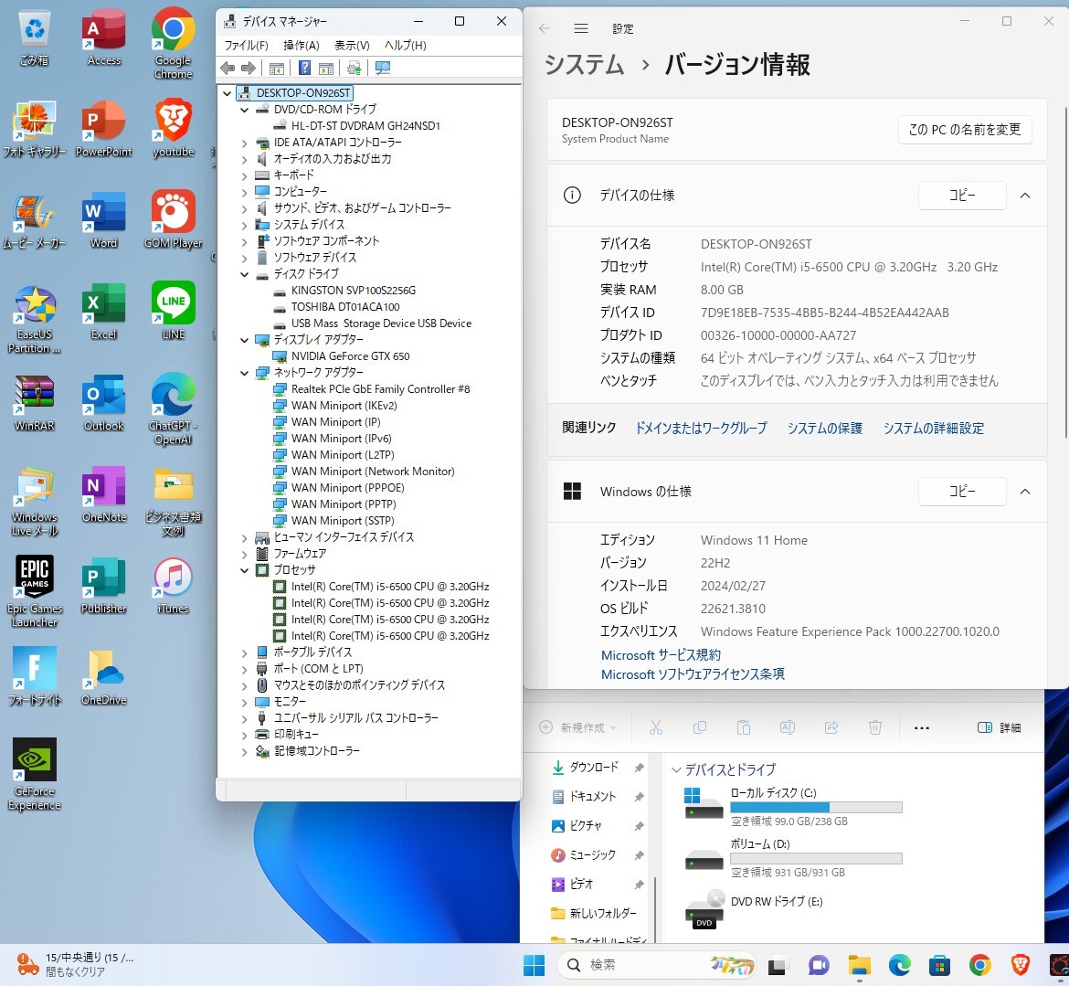Expand the IDE ATA/ATAPI コントローラー node
Viewport: 1069px width, 986px height.
tap(244, 143)
